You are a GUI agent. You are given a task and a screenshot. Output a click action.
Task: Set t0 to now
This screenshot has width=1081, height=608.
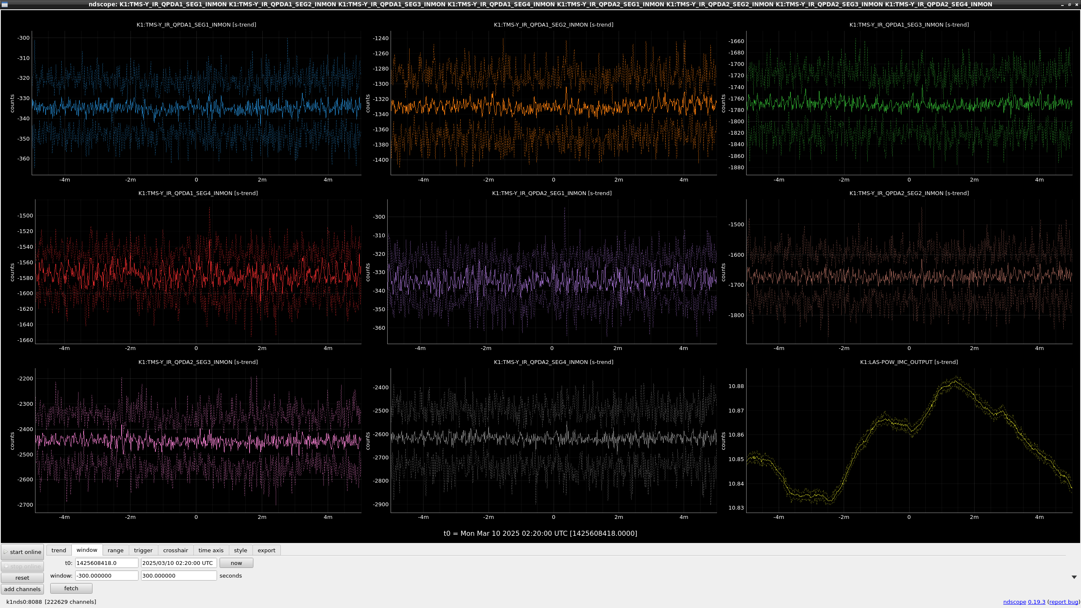[x=236, y=563]
